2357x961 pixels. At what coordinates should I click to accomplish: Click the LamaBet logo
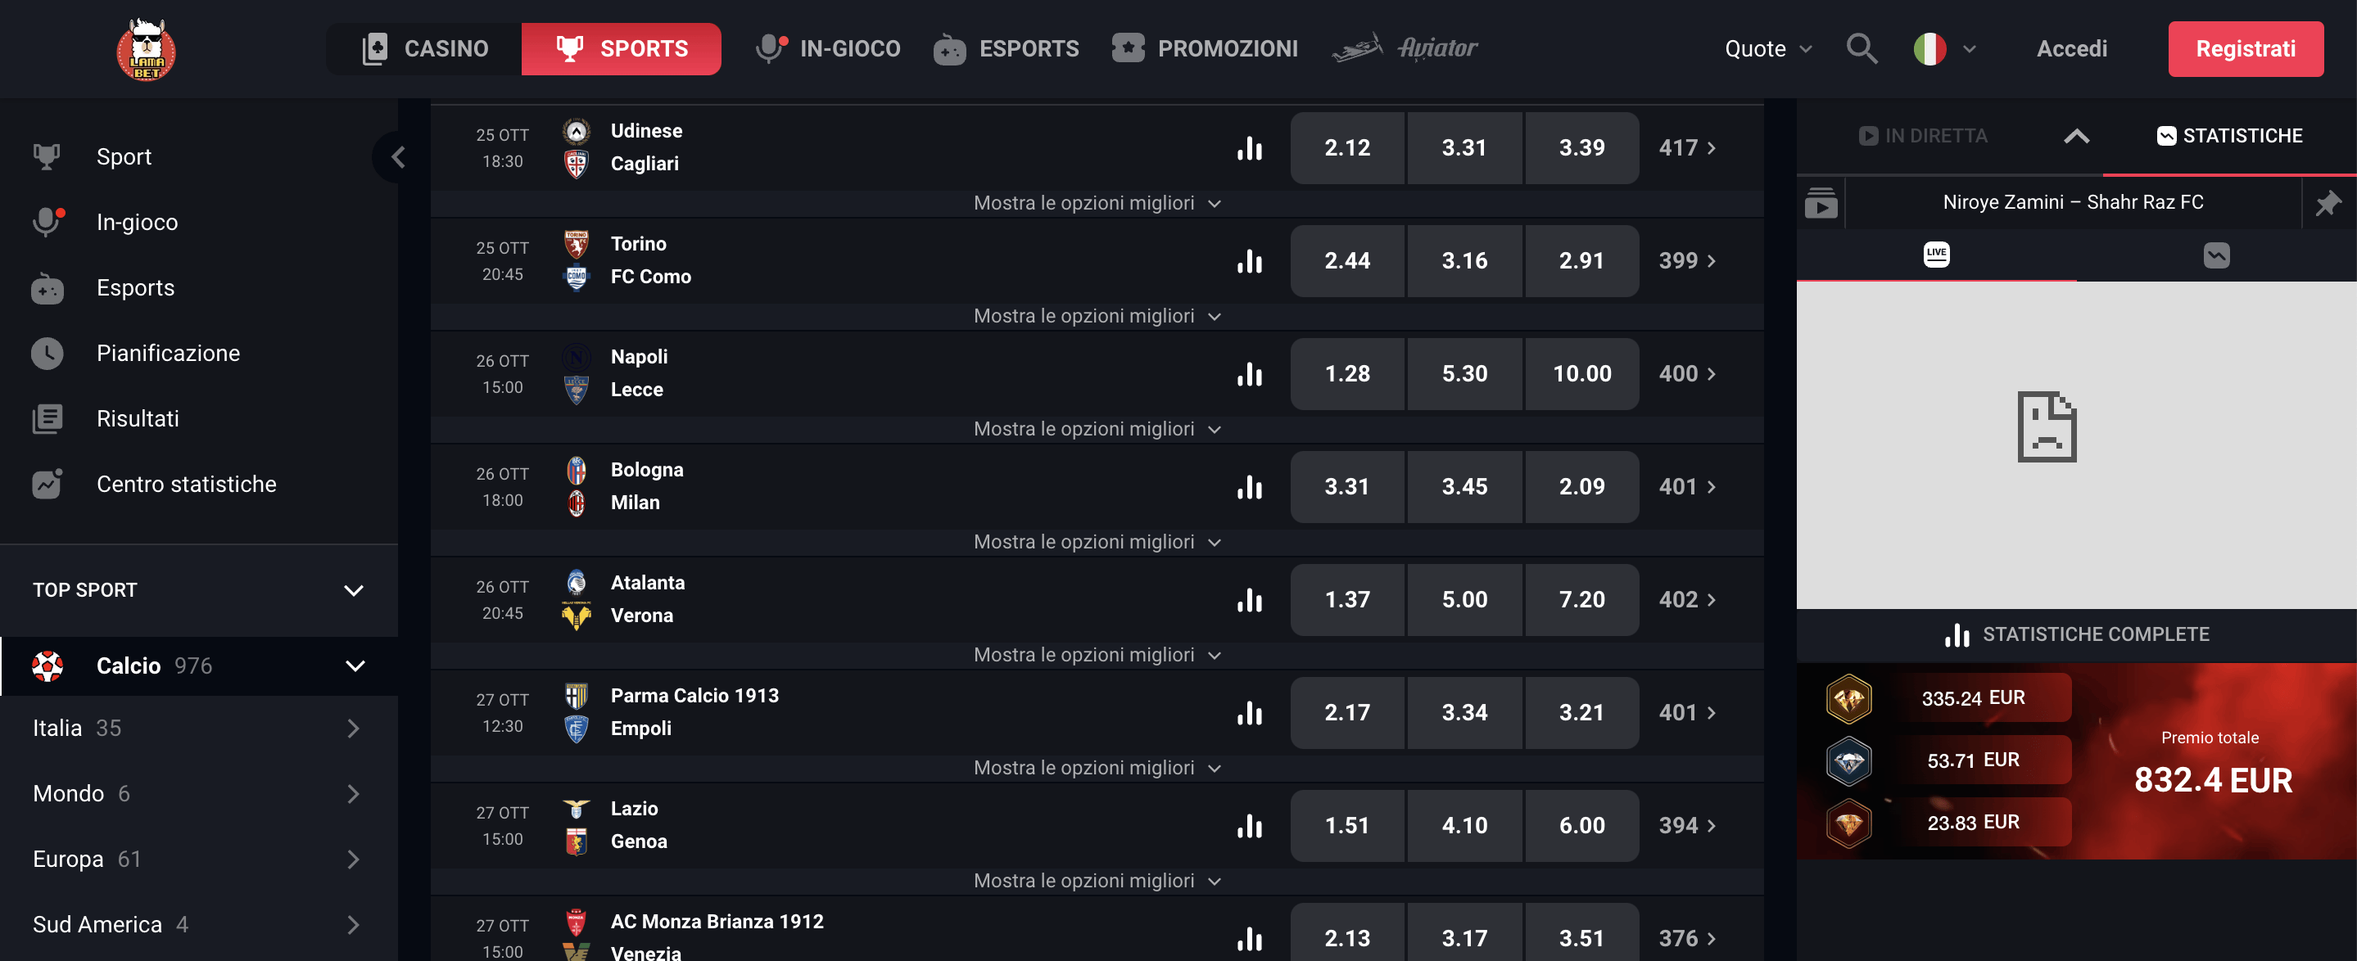145,48
